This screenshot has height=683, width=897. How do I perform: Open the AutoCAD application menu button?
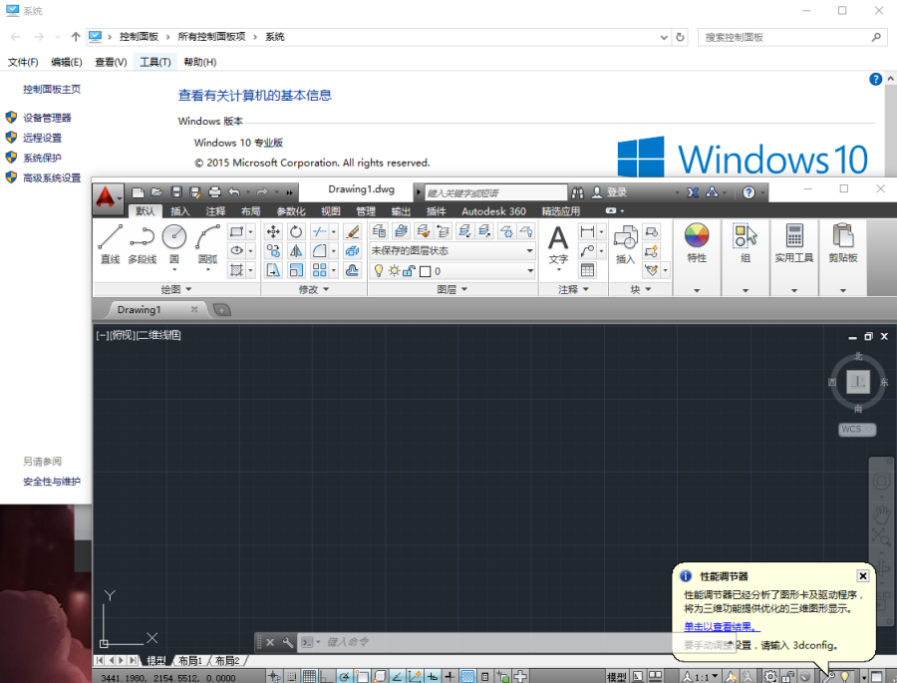pyautogui.click(x=108, y=196)
